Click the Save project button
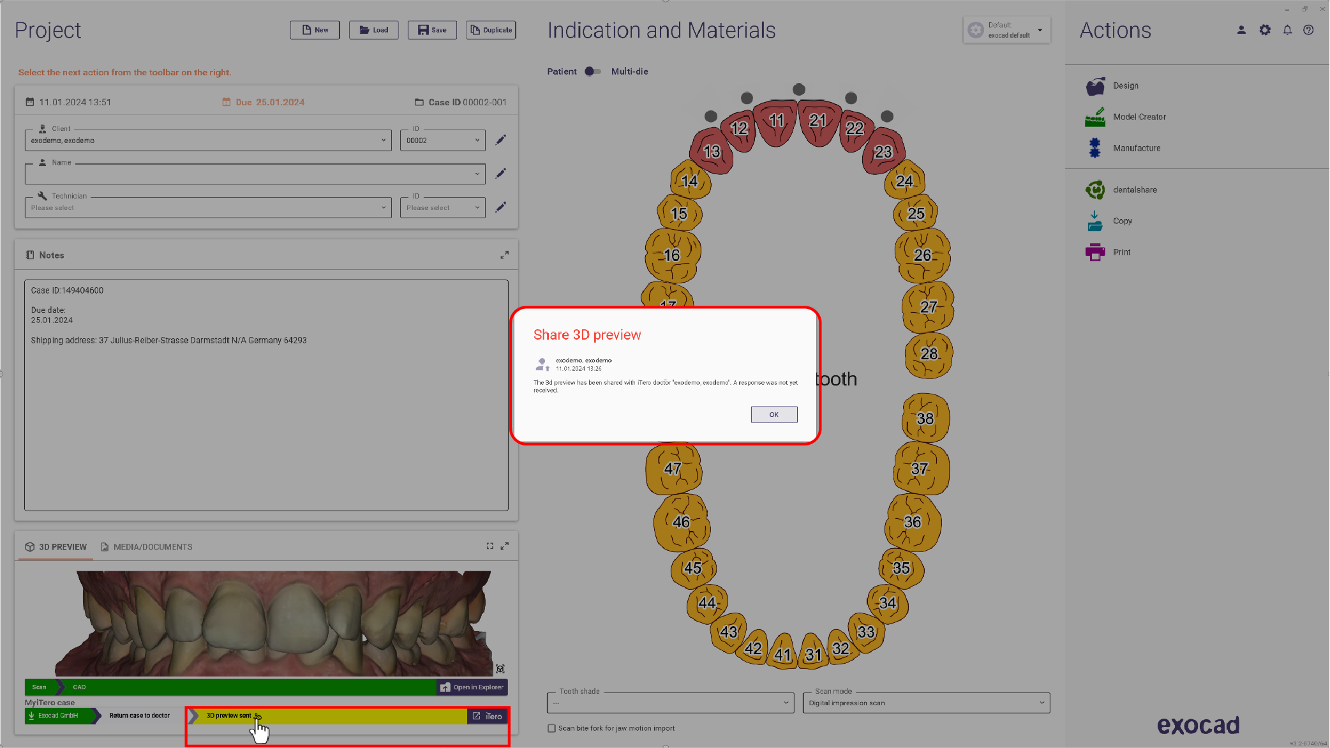Viewport: 1330px width, 748px height. point(432,30)
